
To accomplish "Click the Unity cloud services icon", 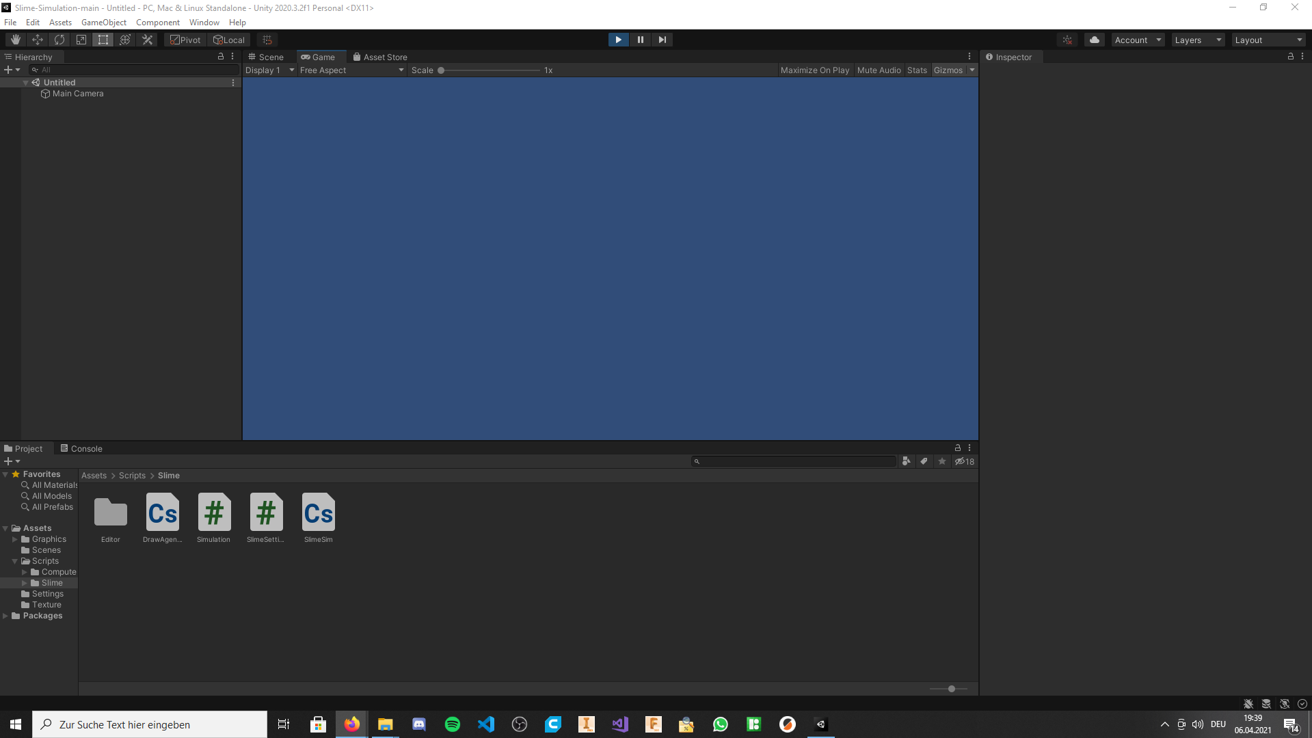I will (1094, 39).
